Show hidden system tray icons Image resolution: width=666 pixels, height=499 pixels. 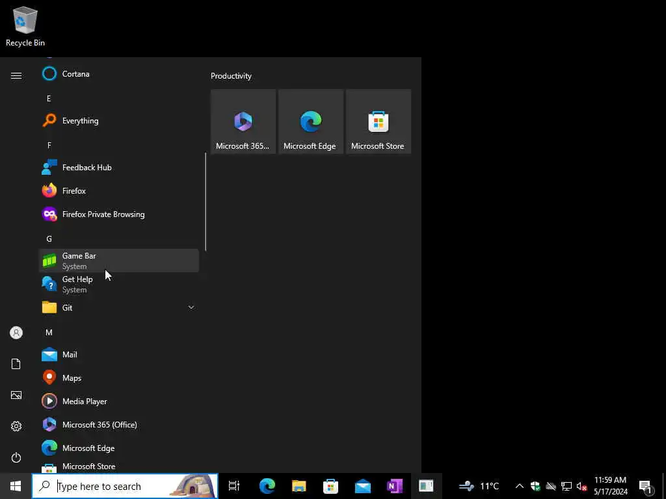520,486
